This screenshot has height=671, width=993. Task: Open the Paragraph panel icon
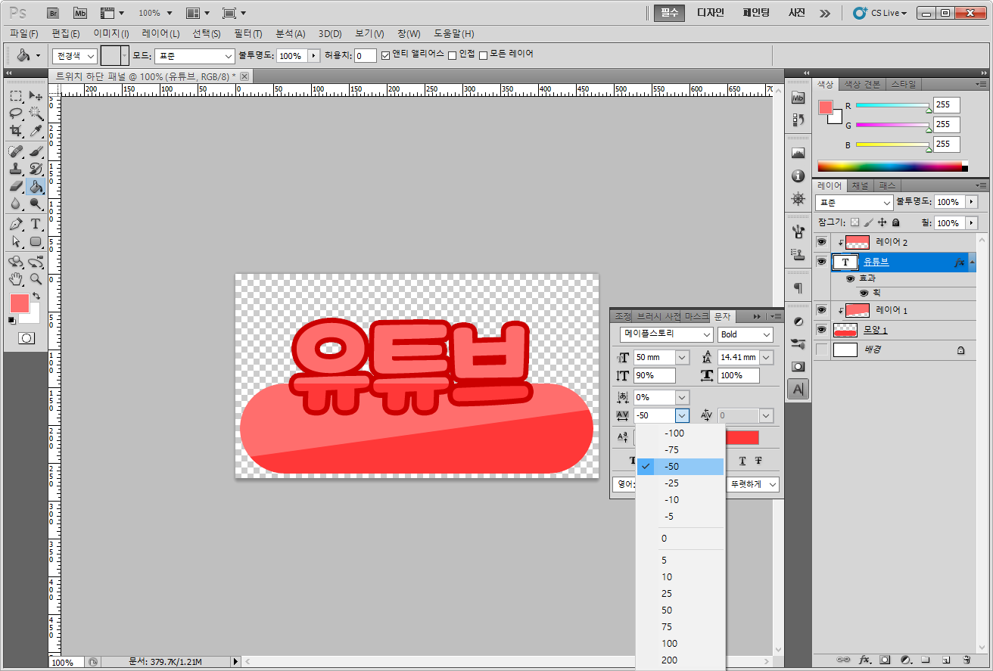click(798, 288)
